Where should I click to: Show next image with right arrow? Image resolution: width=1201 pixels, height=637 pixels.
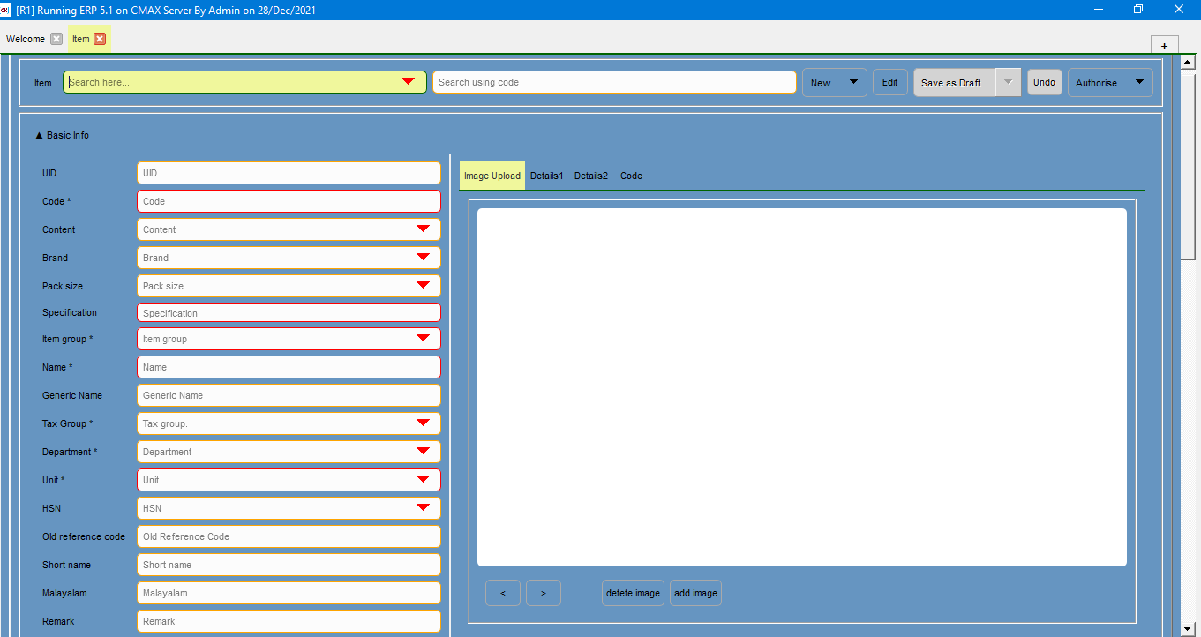click(x=544, y=593)
